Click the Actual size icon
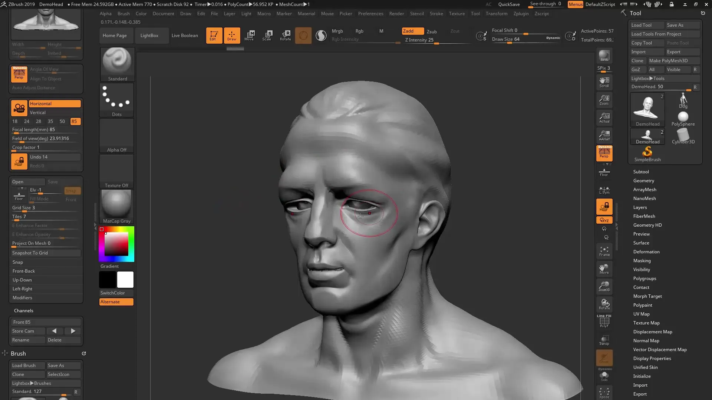 (x=604, y=117)
